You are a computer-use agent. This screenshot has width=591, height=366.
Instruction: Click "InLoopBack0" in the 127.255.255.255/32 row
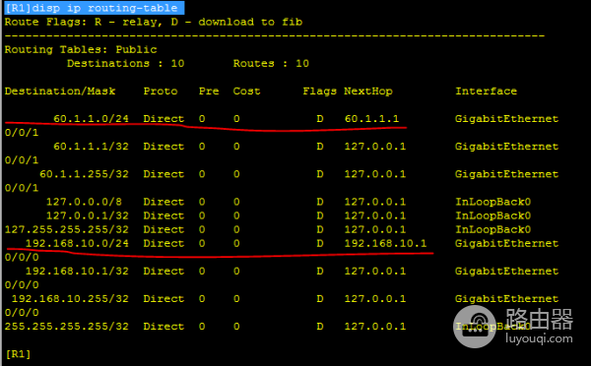tap(493, 229)
